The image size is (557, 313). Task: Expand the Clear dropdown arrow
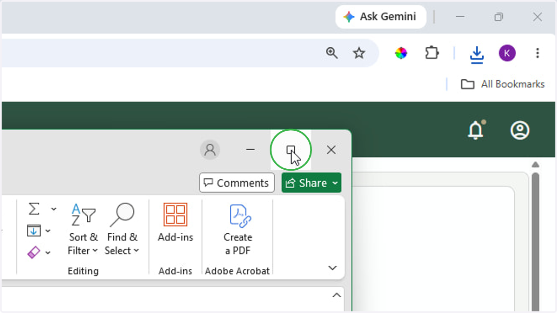click(x=48, y=253)
